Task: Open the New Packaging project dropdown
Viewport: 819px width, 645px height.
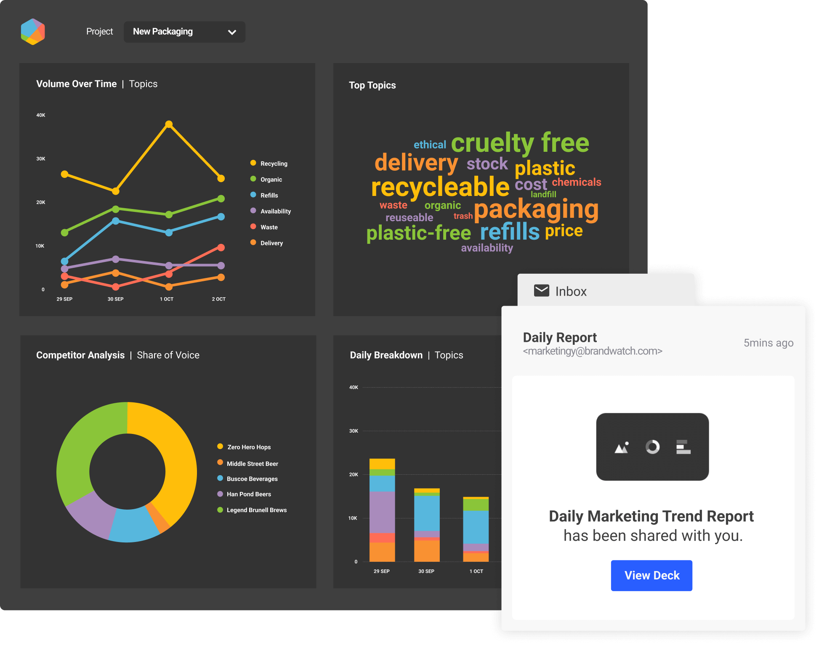Action: pyautogui.click(x=184, y=32)
